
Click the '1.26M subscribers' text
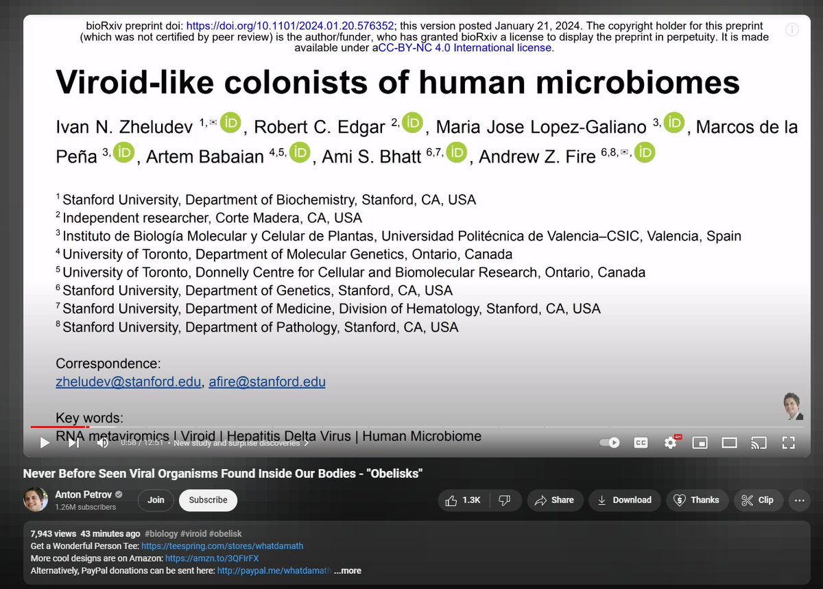point(86,507)
